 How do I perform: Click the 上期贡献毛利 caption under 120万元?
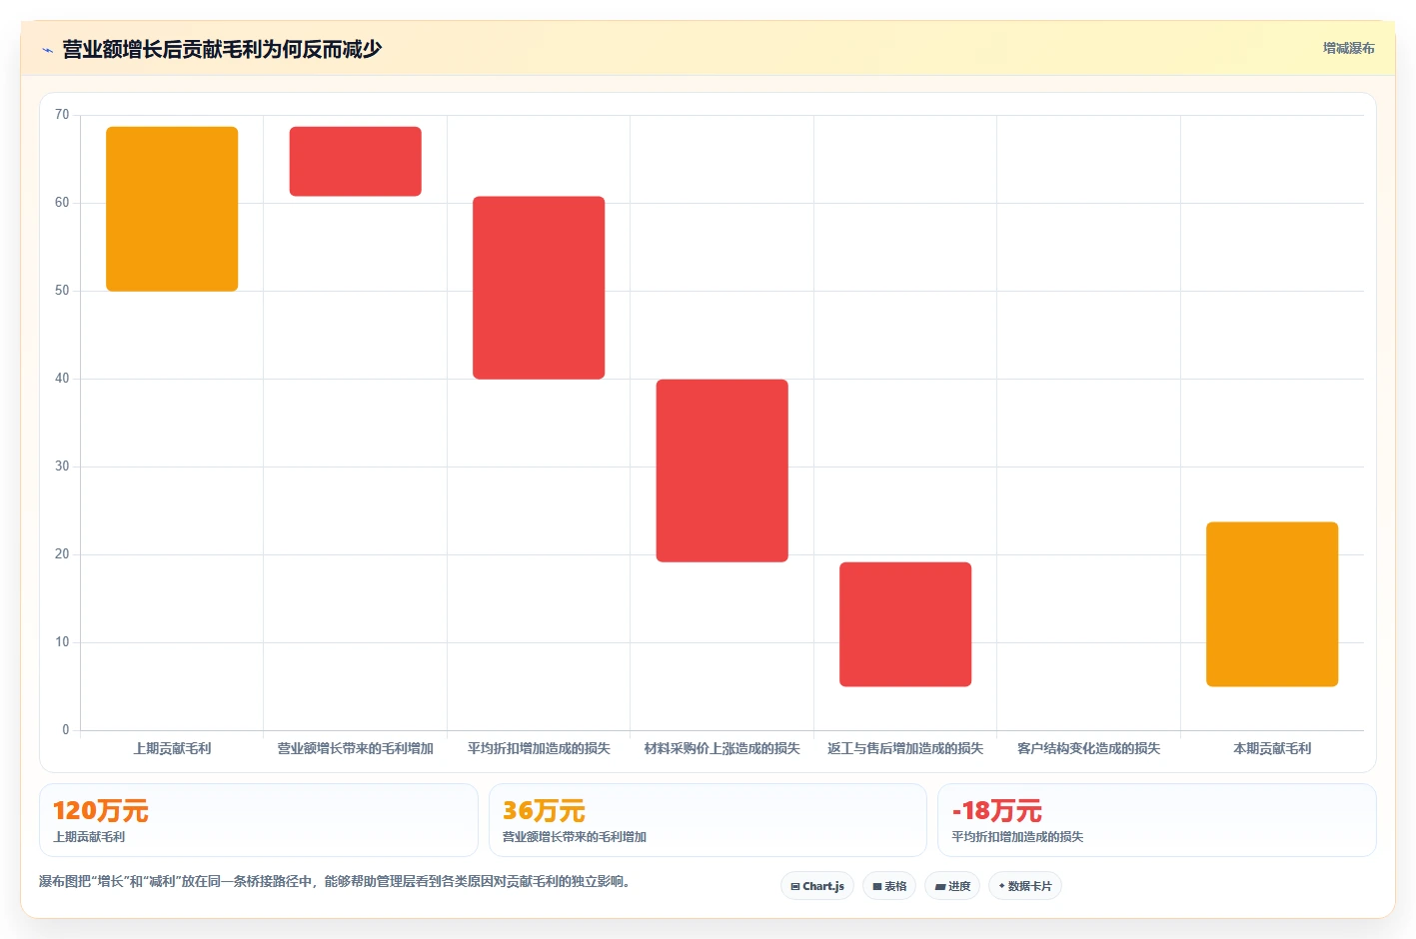click(89, 837)
